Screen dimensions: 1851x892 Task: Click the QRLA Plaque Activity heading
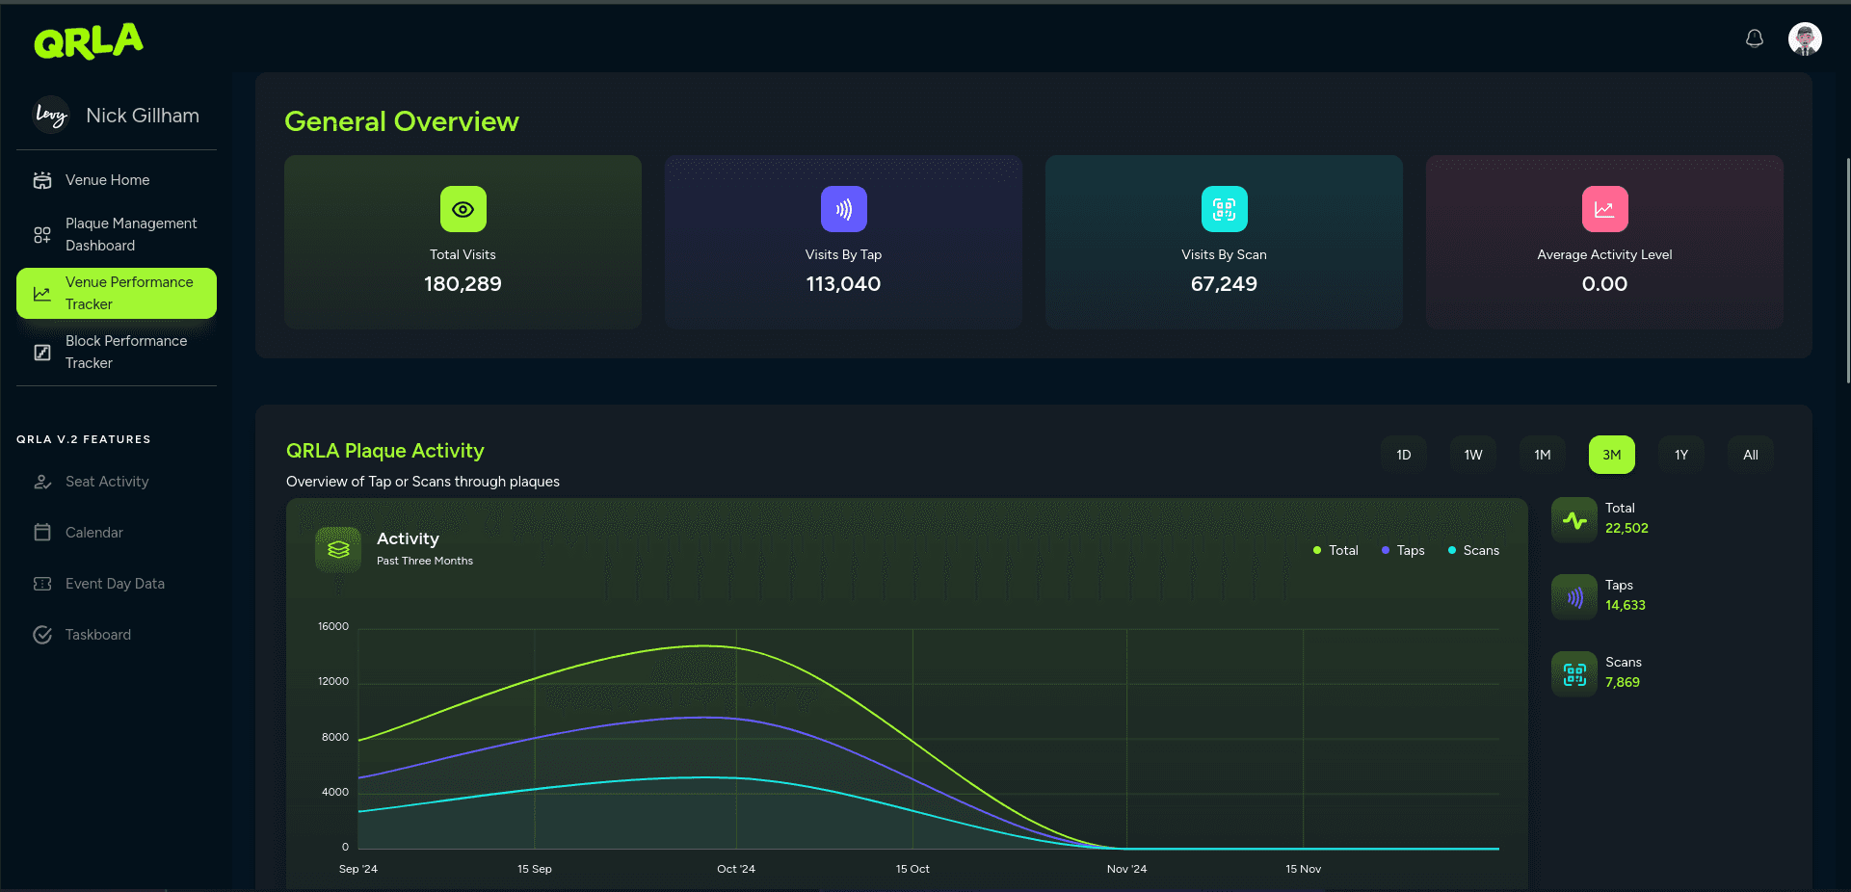385,451
